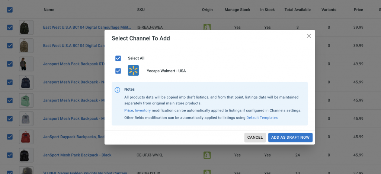Image resolution: width=381 pixels, height=174 pixels.
Task: Follow the Default Templates link
Action: click(x=262, y=118)
